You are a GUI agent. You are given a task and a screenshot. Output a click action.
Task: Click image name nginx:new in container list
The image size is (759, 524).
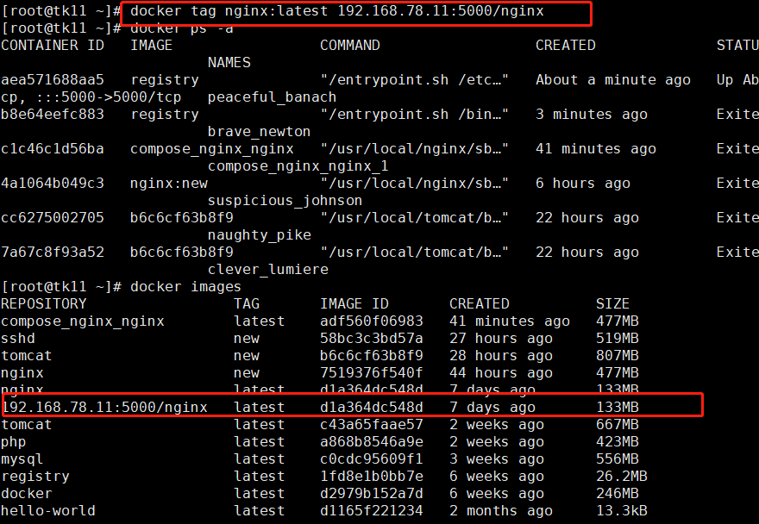[x=169, y=184]
